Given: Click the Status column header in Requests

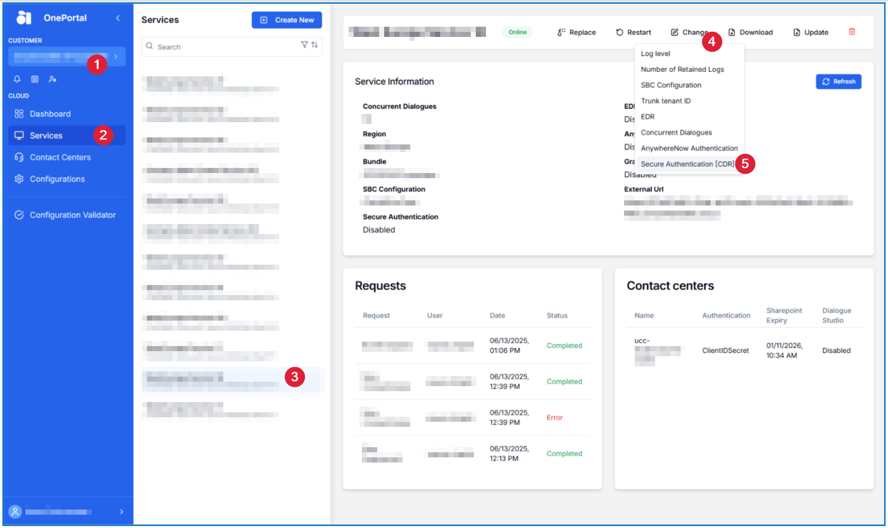Looking at the screenshot, I should click(557, 316).
